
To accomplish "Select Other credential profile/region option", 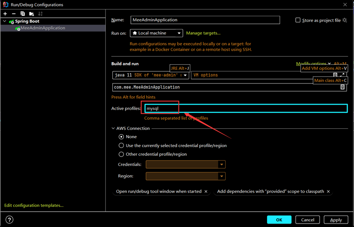I will (x=121, y=154).
